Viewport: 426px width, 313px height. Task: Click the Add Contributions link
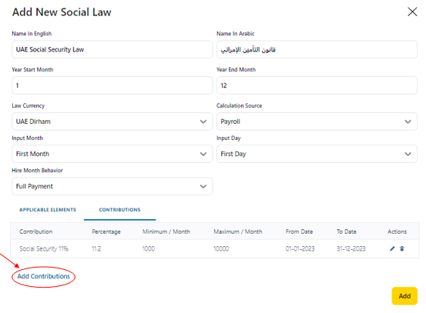[x=43, y=276]
